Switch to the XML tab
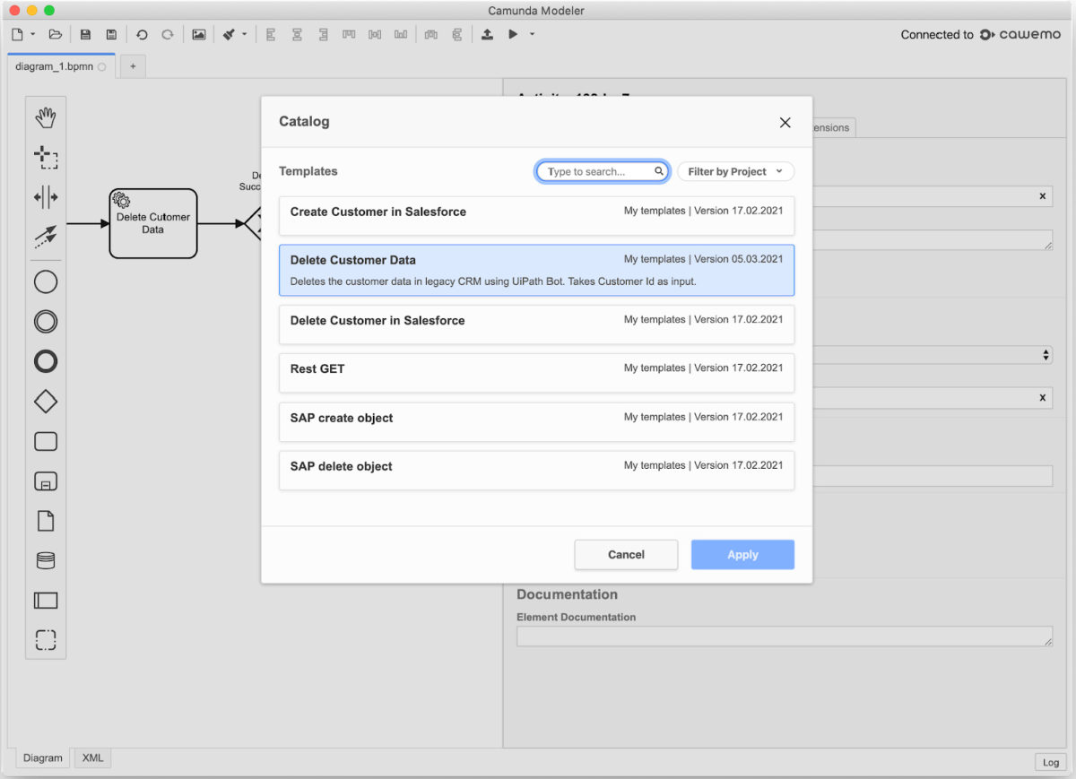1076x779 pixels. [92, 757]
